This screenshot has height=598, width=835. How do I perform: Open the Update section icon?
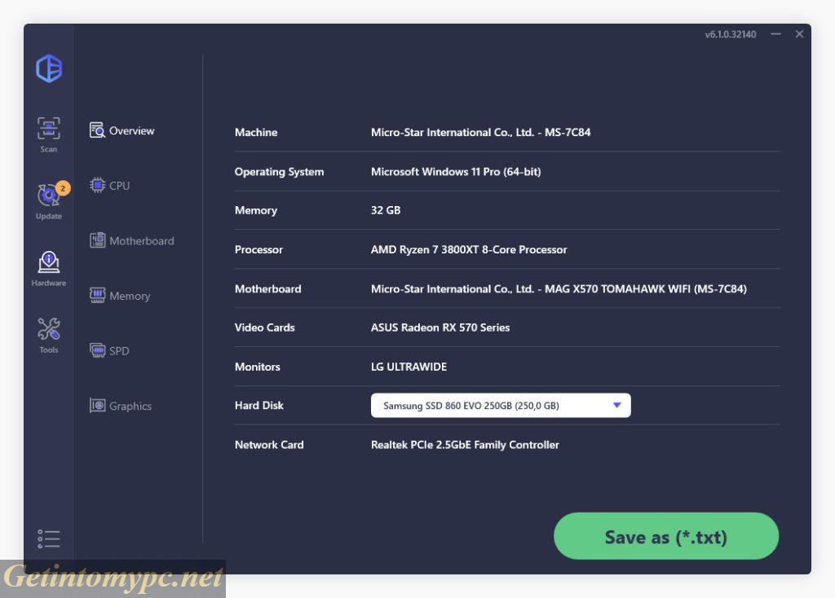coord(48,196)
